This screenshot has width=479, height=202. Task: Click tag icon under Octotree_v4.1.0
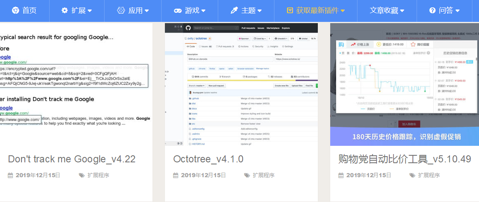coord(247,176)
